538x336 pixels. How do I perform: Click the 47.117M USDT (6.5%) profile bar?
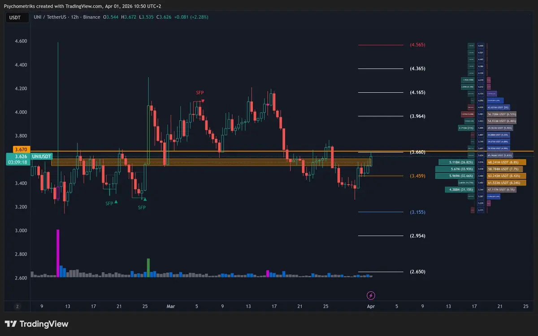tap(501, 190)
